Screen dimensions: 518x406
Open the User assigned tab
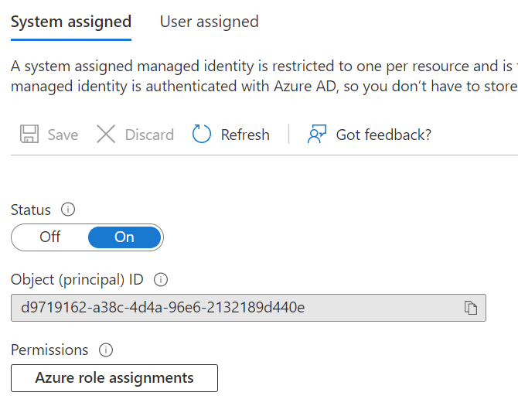click(209, 22)
